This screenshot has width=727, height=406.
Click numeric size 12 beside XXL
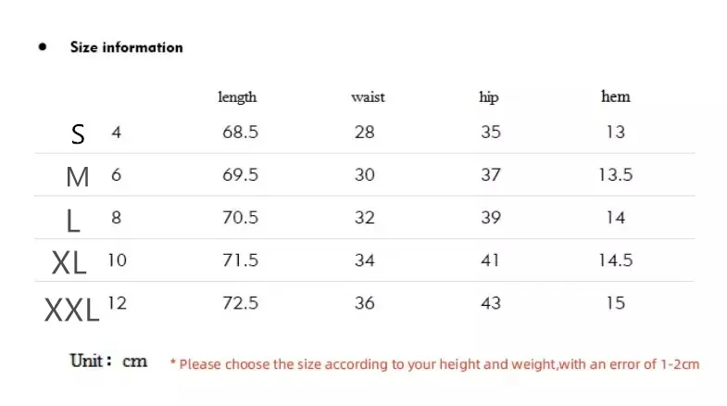coord(117,301)
